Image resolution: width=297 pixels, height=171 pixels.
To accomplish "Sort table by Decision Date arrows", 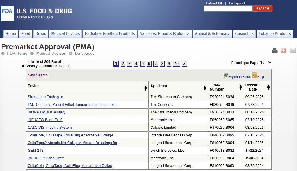I will pos(268,87).
